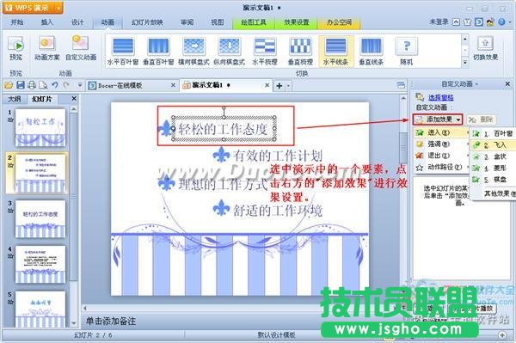Select 进入 entrance menu item
516x343 pixels.
pyautogui.click(x=442, y=132)
